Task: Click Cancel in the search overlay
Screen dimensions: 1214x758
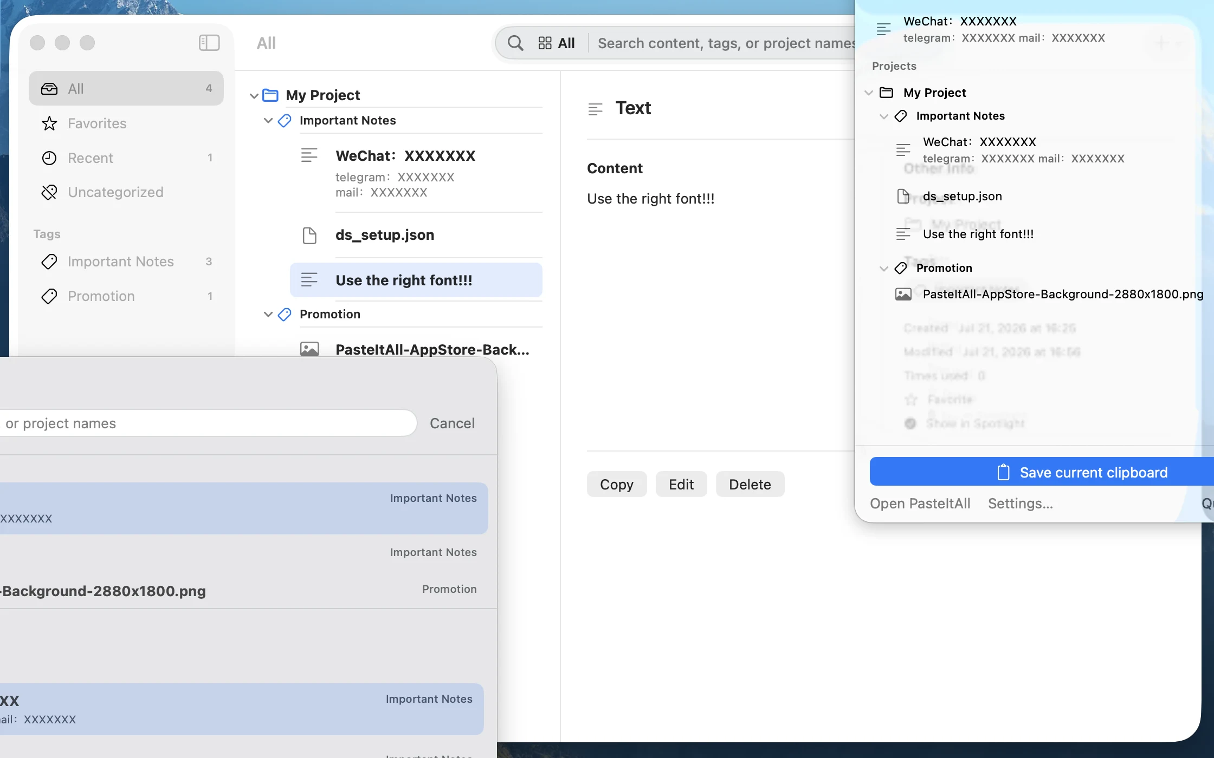Action: pos(452,423)
